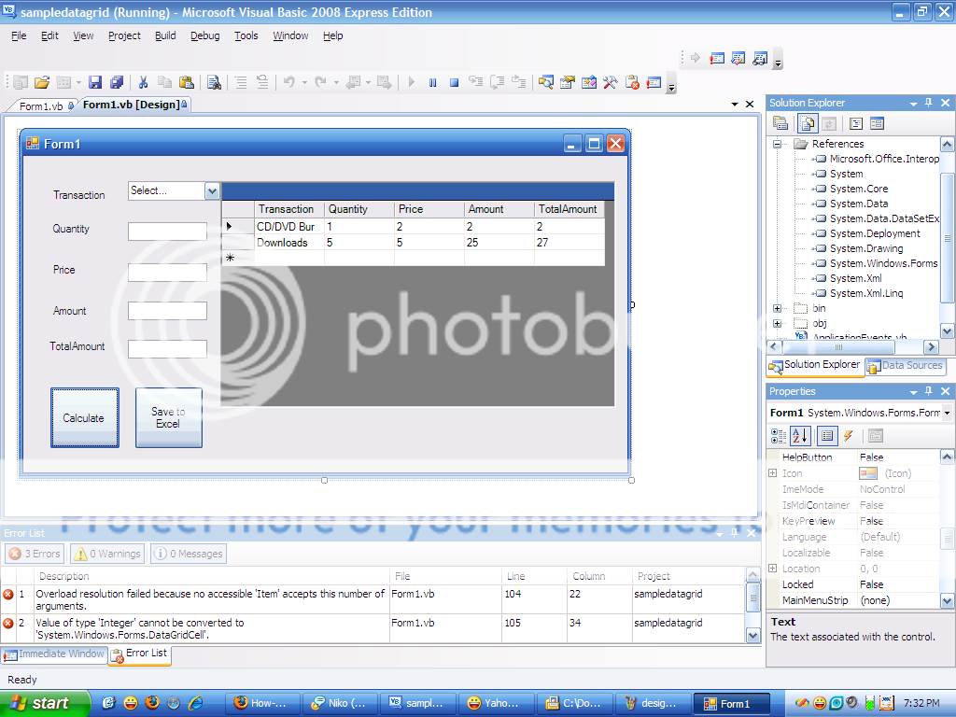This screenshot has height=717, width=956.
Task: Stop debugging with the stop icon
Action: point(455,82)
